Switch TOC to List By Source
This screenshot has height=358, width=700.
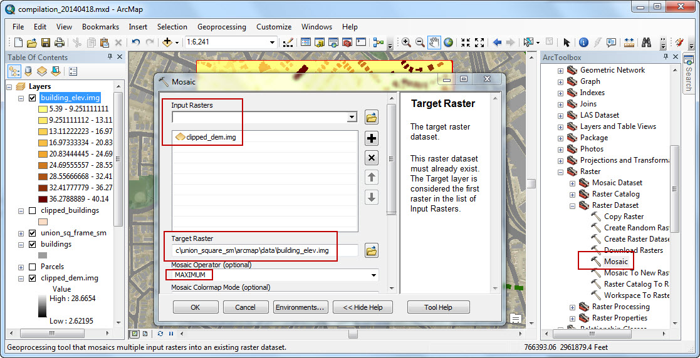click(28, 71)
